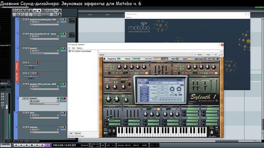Mute the Other track

click(24, 113)
